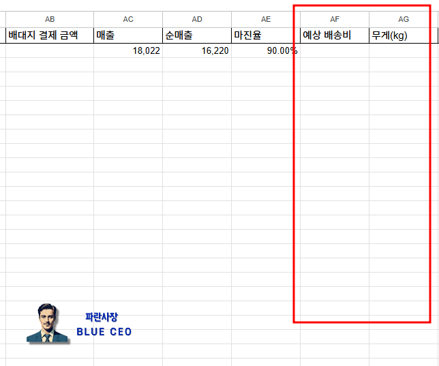The height and width of the screenshot is (366, 439).
Task: Select the cell with value 16,220
Action: tap(197, 50)
